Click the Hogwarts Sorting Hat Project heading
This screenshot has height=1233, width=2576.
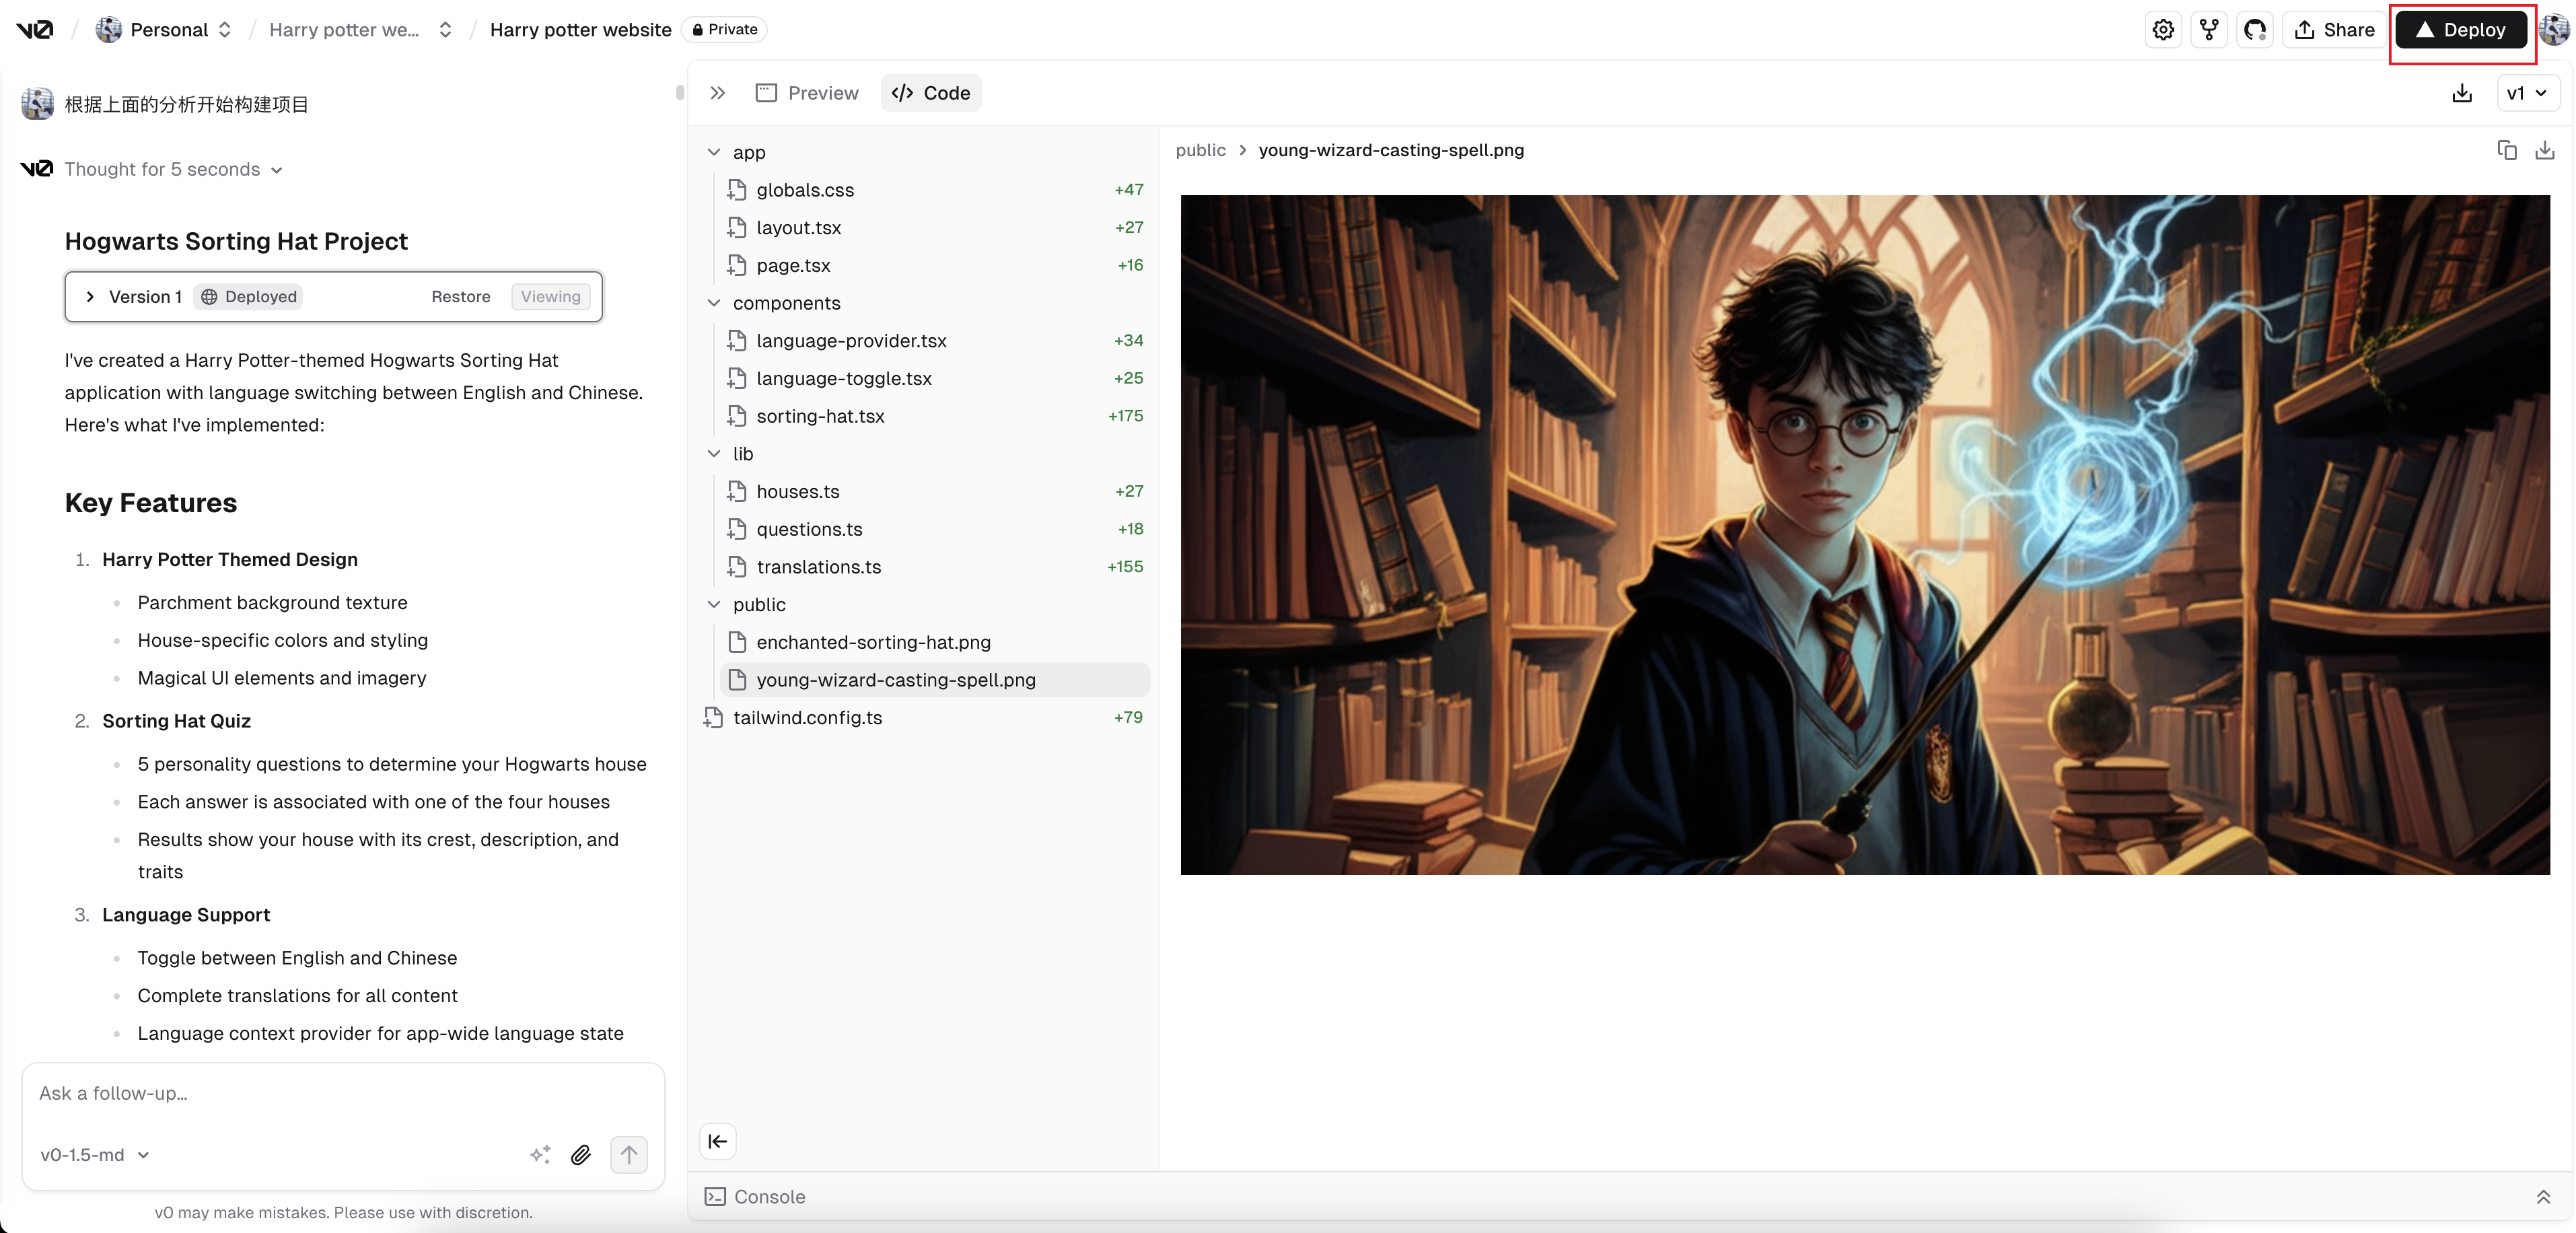(236, 241)
